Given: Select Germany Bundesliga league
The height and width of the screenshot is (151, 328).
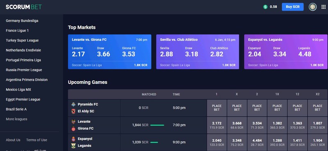Looking at the screenshot, I should (x=22, y=21).
